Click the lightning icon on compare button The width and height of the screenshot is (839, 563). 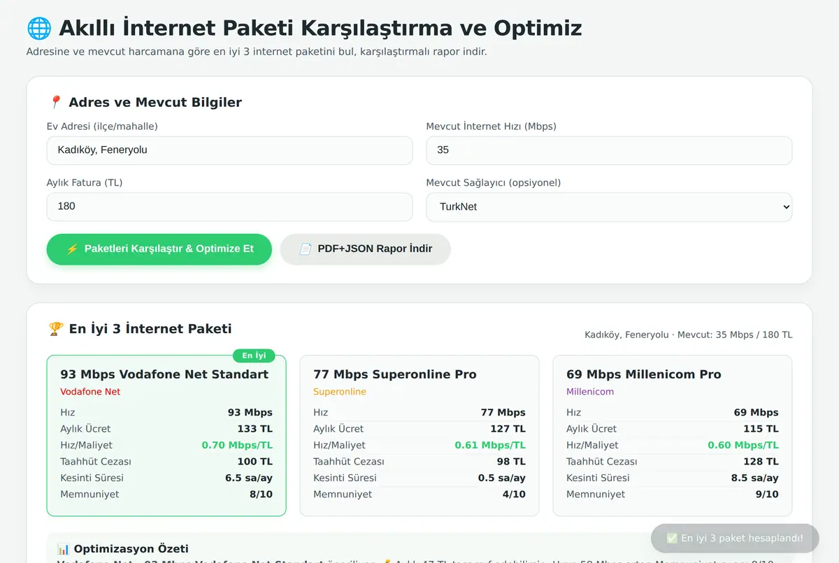pyautogui.click(x=72, y=249)
